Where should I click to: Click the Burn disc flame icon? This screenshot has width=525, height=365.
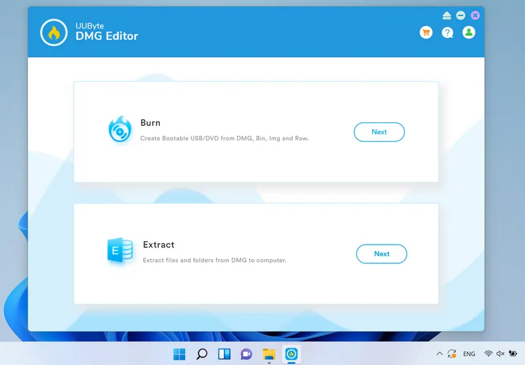[120, 129]
